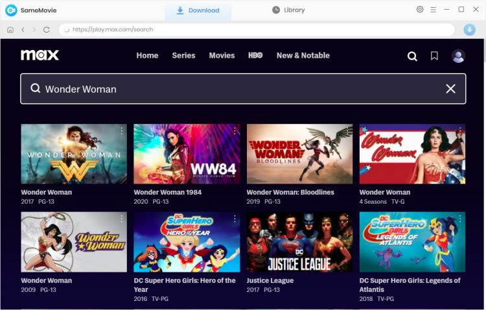This screenshot has height=310, width=486.
Task: Clear the Wonder Woman search with X
Action: (x=450, y=89)
